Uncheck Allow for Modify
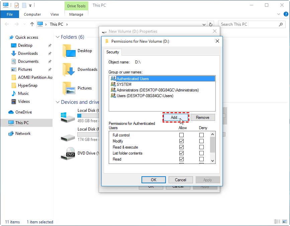Viewport: 290px width, 226px height. [181, 141]
